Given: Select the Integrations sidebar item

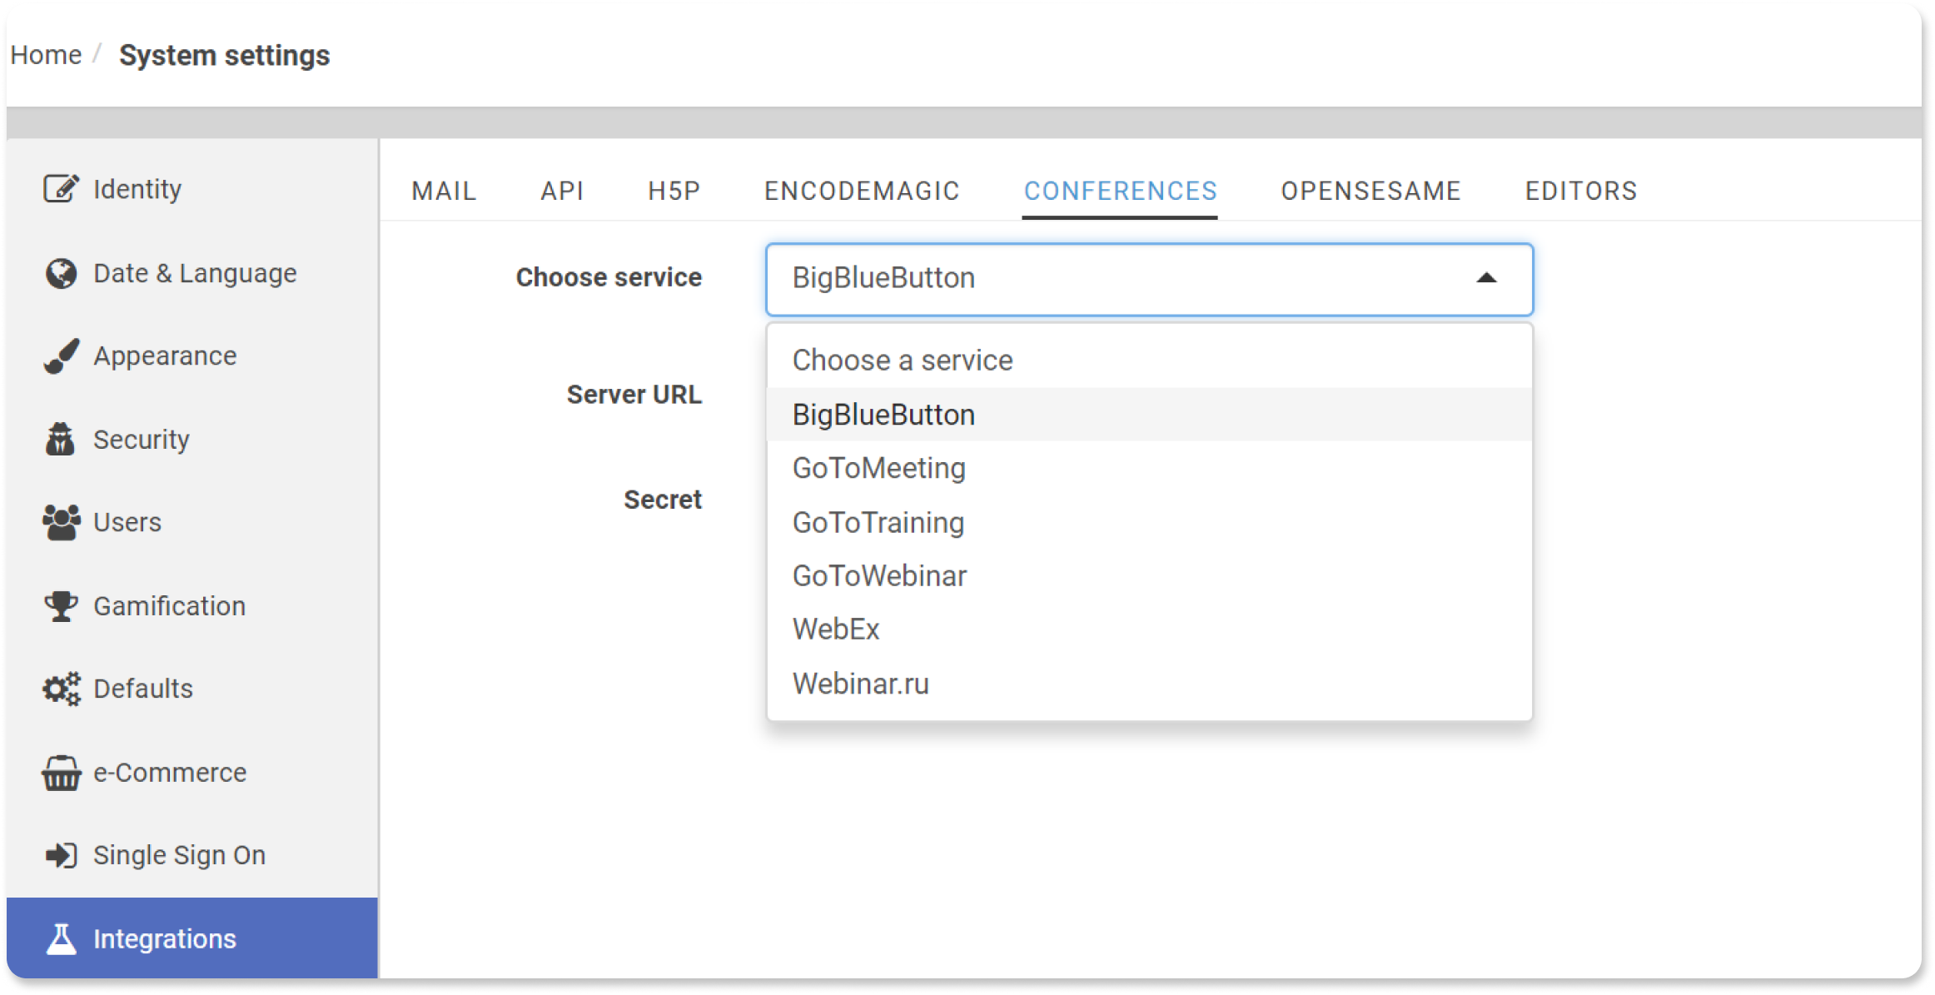Looking at the screenshot, I should point(192,938).
